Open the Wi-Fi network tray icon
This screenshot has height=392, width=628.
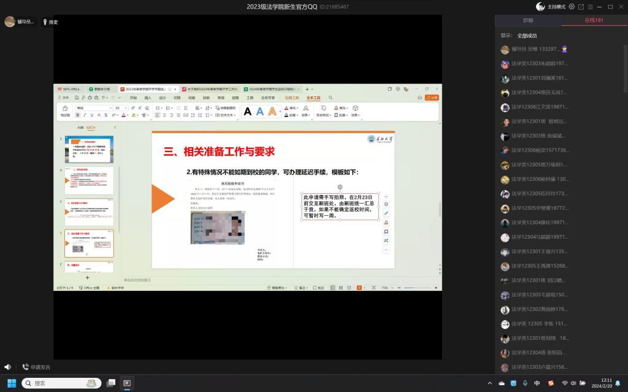(x=564, y=383)
